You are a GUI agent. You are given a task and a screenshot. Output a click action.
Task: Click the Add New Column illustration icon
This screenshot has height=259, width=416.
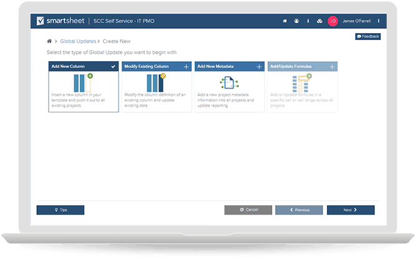[83, 82]
